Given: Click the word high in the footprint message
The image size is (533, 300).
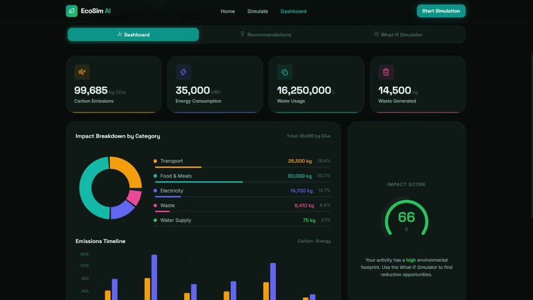Looking at the screenshot, I should (411, 260).
